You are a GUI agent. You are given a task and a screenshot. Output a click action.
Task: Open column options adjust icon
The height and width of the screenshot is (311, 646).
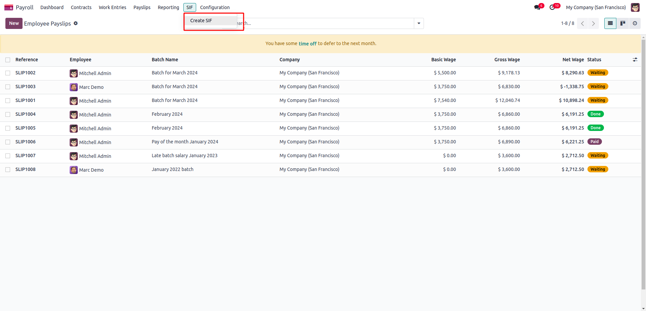coord(635,60)
